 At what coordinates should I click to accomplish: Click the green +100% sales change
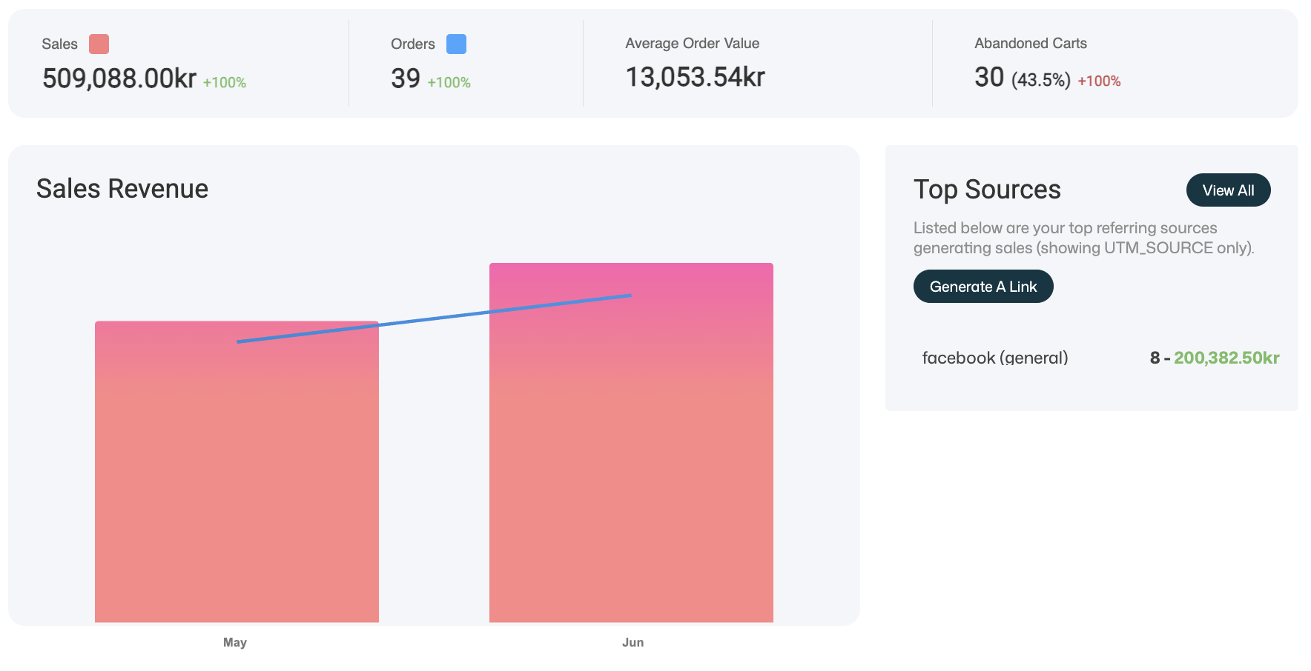point(225,83)
